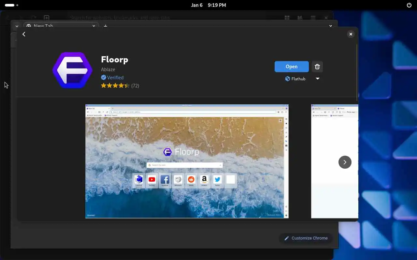Click the Verified developer badge
Image resolution: width=417 pixels, height=260 pixels.
click(112, 77)
